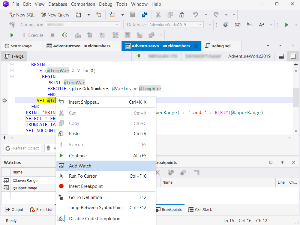Click the Stop square icon
The image size is (300, 225).
point(52,35)
